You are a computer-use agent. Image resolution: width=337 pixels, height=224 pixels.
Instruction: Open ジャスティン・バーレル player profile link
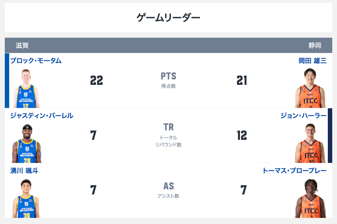point(42,116)
